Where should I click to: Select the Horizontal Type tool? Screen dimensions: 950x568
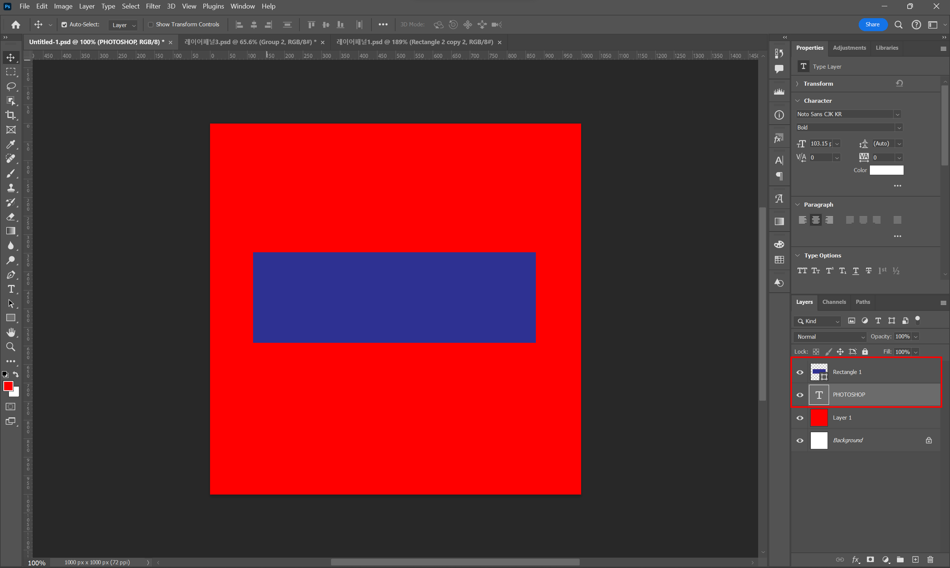[11, 289]
